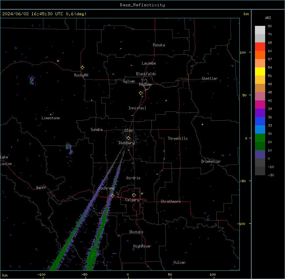Click the RockyMH label

point(81,75)
